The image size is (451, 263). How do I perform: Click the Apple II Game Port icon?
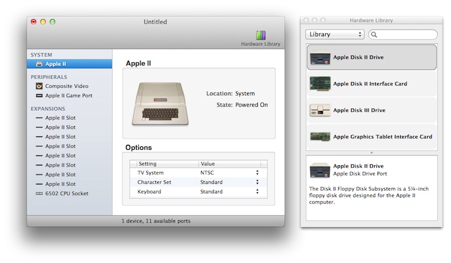tap(39, 95)
